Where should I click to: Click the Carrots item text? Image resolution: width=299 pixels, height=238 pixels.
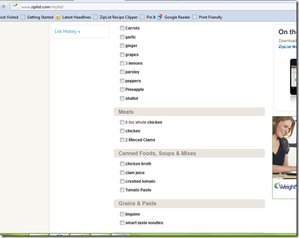(132, 28)
